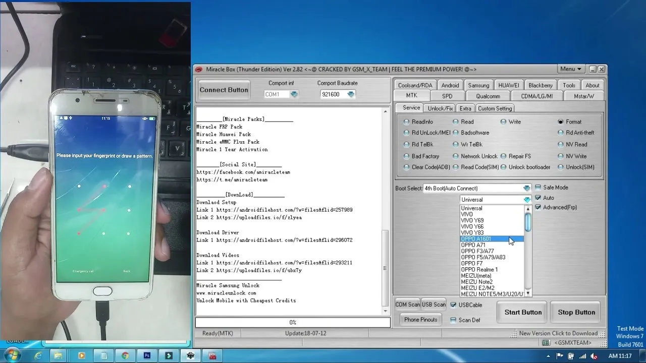Click the COM Scan button
646x363 pixels.
(x=407, y=305)
